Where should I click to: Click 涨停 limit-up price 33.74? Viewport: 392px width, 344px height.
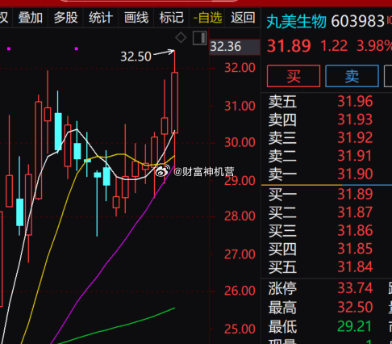(x=355, y=288)
